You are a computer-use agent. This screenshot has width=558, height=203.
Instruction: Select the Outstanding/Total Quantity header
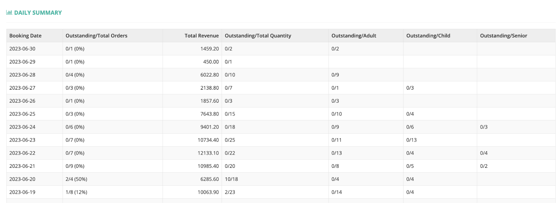258,36
